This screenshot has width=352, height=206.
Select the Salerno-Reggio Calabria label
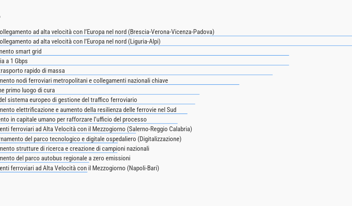(x=96, y=129)
